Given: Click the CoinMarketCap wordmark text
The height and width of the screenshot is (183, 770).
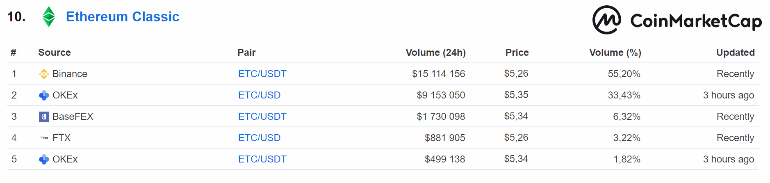Looking at the screenshot, I should tap(696, 21).
